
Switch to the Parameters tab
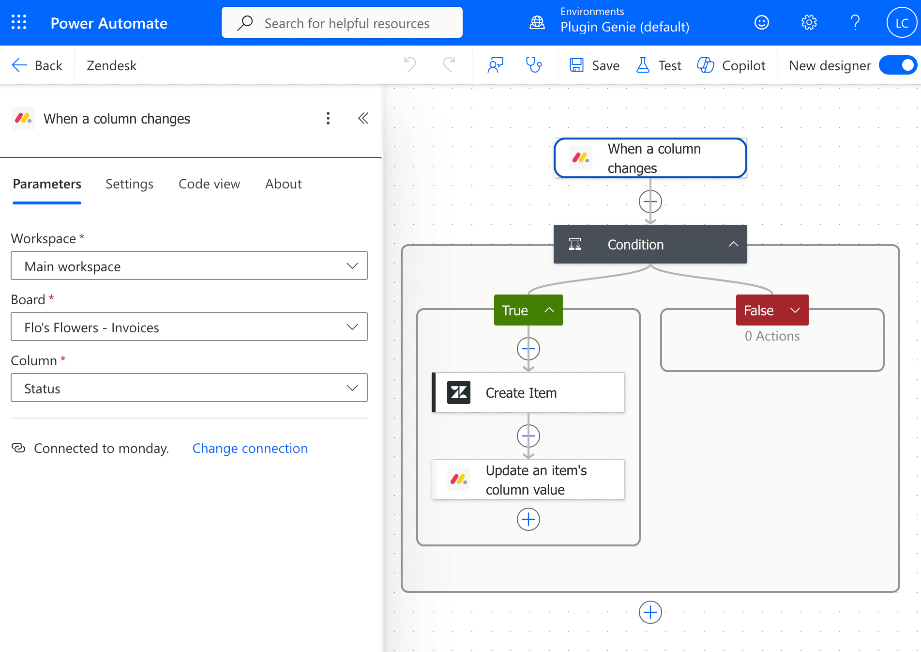click(47, 184)
